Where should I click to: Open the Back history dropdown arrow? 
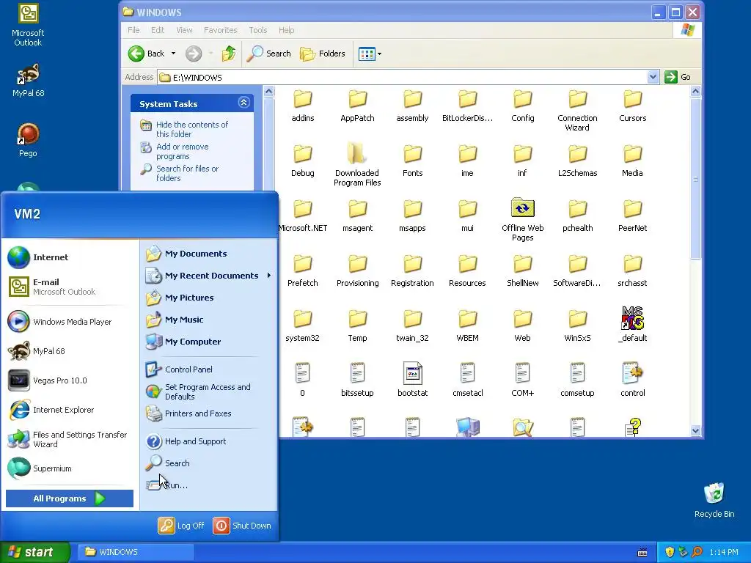(x=173, y=54)
